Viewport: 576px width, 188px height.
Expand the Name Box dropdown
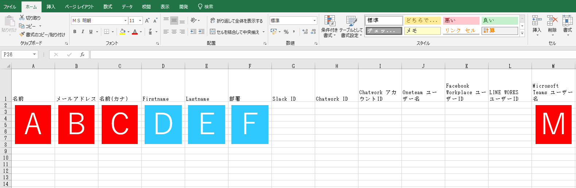35,55
